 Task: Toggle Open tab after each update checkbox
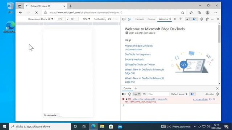[x=127, y=33]
